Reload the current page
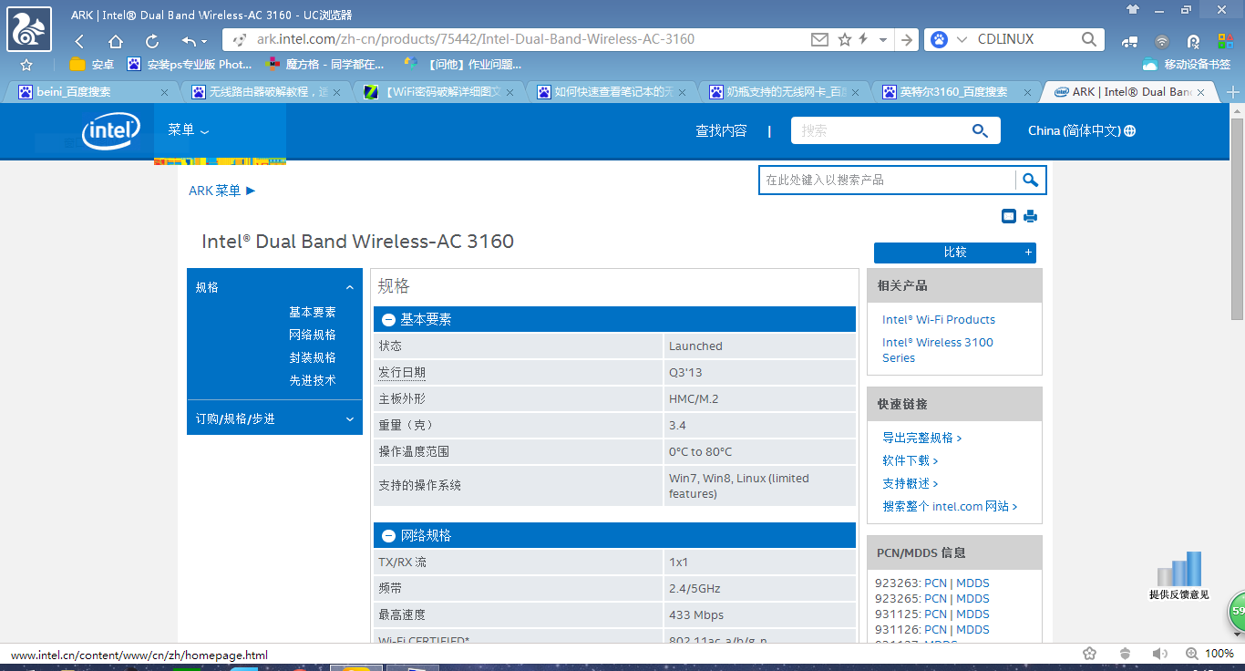This screenshot has height=671, width=1245. (152, 40)
